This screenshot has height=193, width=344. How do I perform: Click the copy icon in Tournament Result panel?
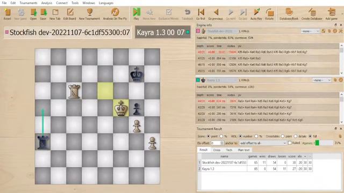tap(340, 136)
